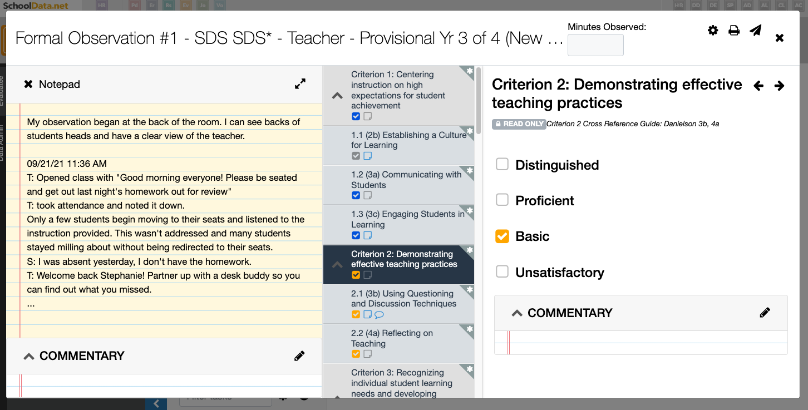Expand the Notepad using the diagonal arrows icon
Screen dimensions: 808x410
tap(300, 83)
